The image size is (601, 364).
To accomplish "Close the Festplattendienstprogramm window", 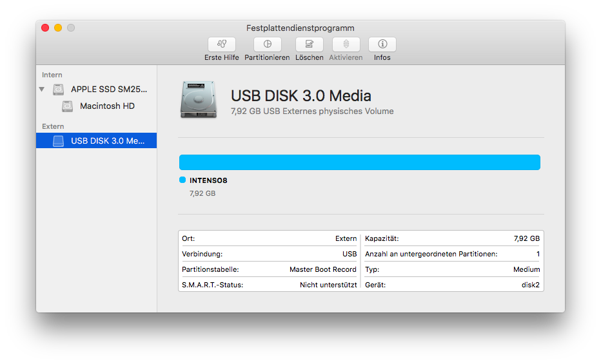I will (45, 28).
